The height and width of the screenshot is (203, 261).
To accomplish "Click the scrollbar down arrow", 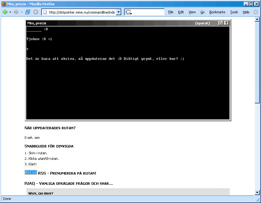I will [257, 193].
